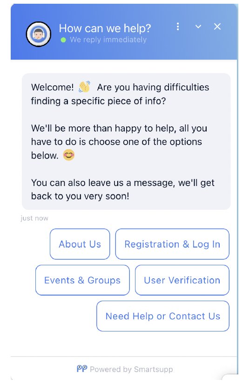
Task: Click the choose one of the options paragraph
Action: point(119,142)
